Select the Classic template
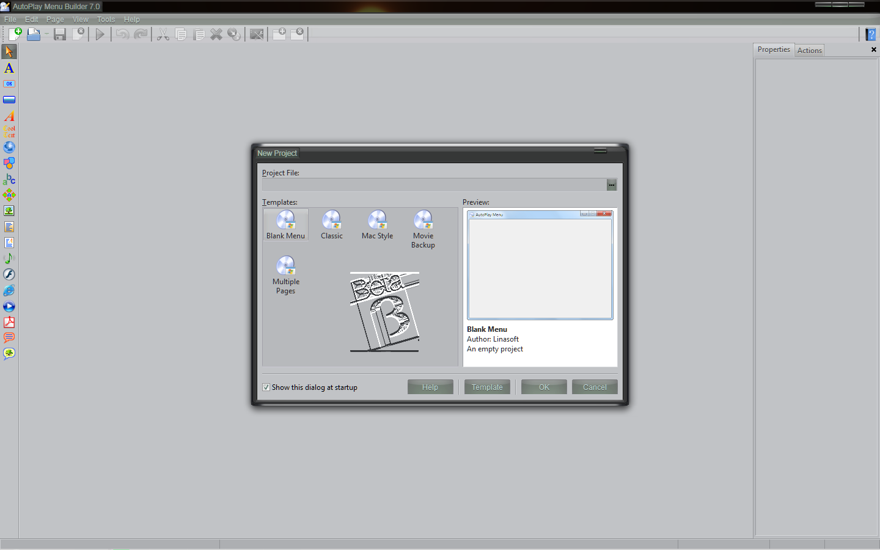 click(x=332, y=225)
